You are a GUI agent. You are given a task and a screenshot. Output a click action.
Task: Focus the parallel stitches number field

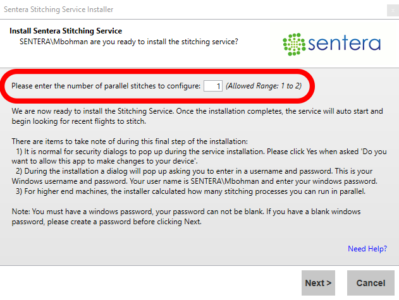[x=212, y=86]
